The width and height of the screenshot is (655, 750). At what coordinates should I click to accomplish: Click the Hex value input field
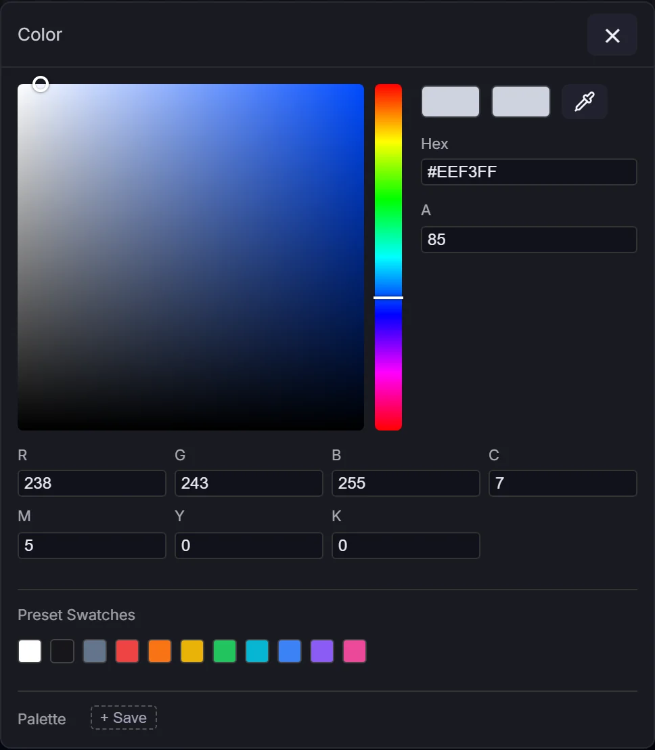point(528,172)
